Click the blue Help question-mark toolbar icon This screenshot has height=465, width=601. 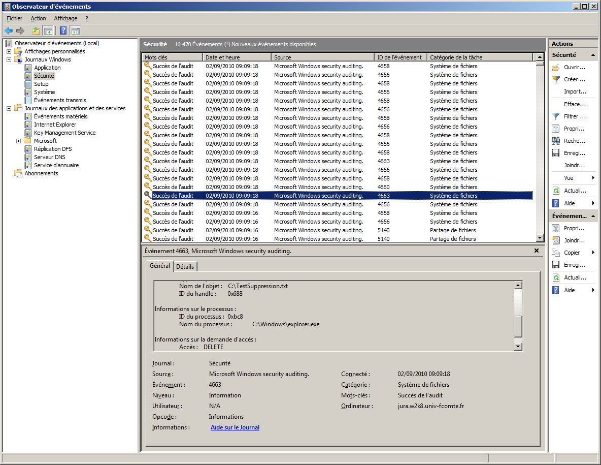click(63, 30)
